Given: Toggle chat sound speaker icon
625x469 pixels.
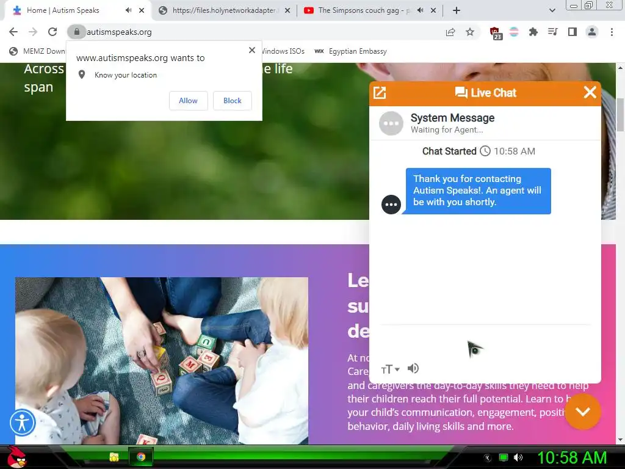Looking at the screenshot, I should pos(413,368).
